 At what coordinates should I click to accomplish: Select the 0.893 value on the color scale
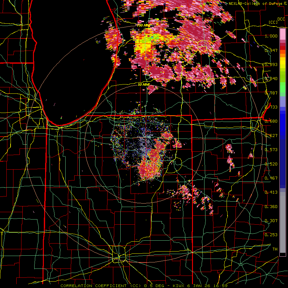(271, 64)
